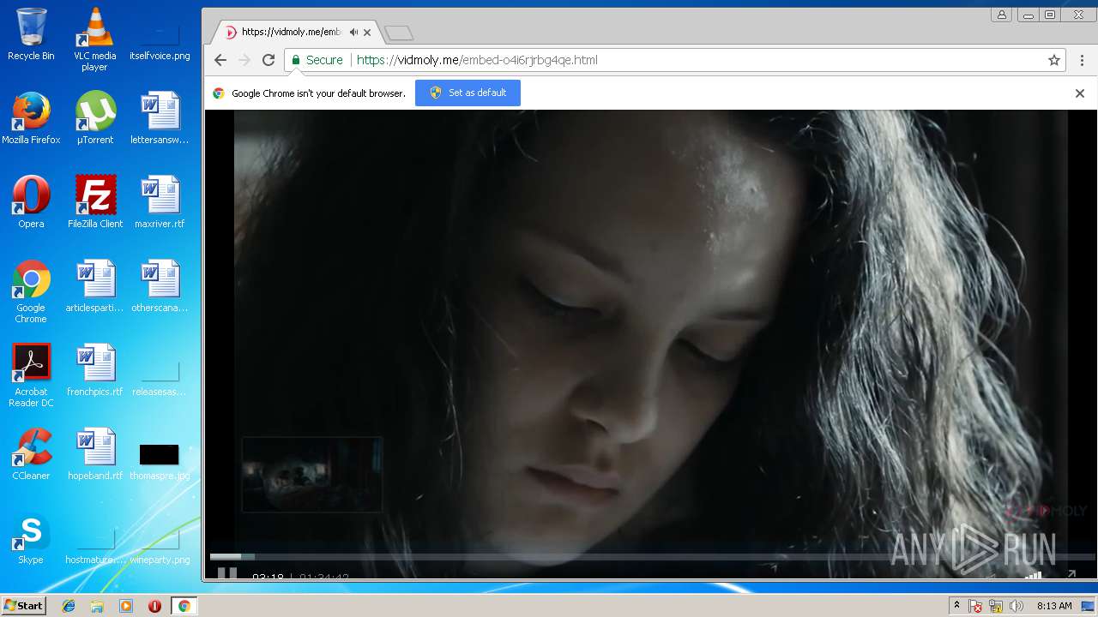The height and width of the screenshot is (617, 1098).
Task: Select the lettersansw document icon
Action: [160, 118]
